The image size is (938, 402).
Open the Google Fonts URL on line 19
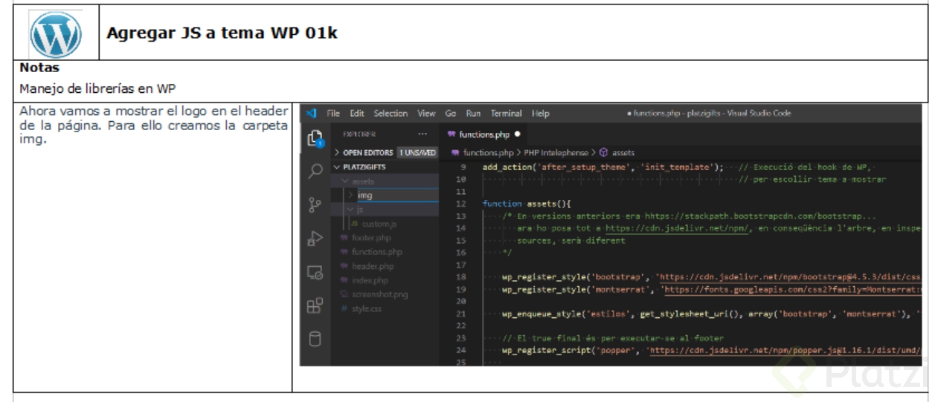[x=793, y=289]
